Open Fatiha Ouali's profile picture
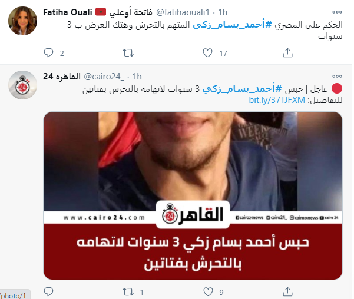 point(22,21)
